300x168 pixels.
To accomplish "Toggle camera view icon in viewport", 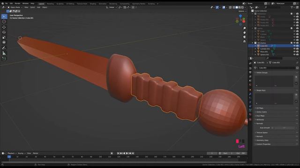I will coord(244,37).
